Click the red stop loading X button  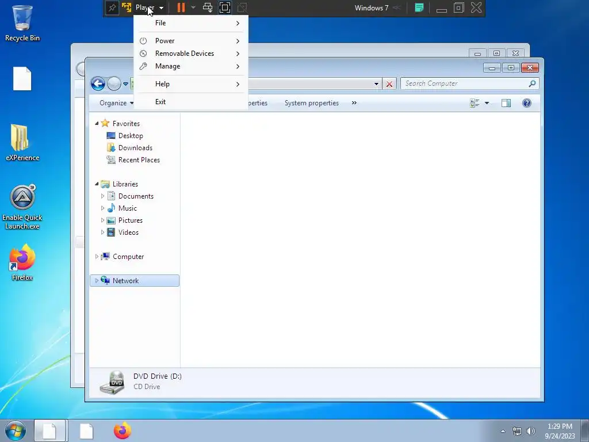(389, 84)
